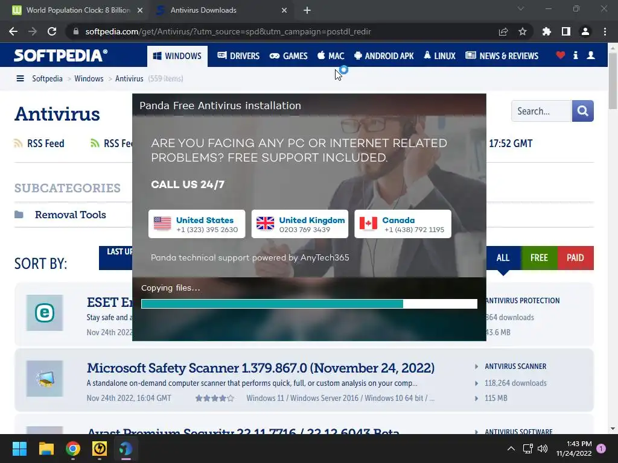Open the clock showing 1:43 PM
This screenshot has width=618, height=463.
(x=574, y=449)
